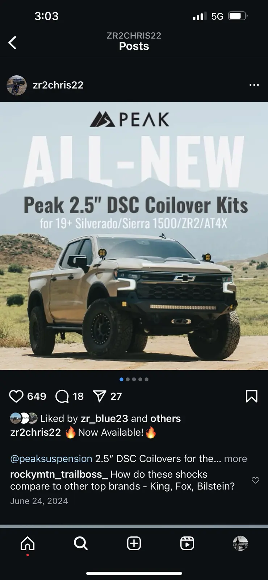Open the three-dot post options menu
This screenshot has width=268, height=580.
pyautogui.click(x=254, y=85)
